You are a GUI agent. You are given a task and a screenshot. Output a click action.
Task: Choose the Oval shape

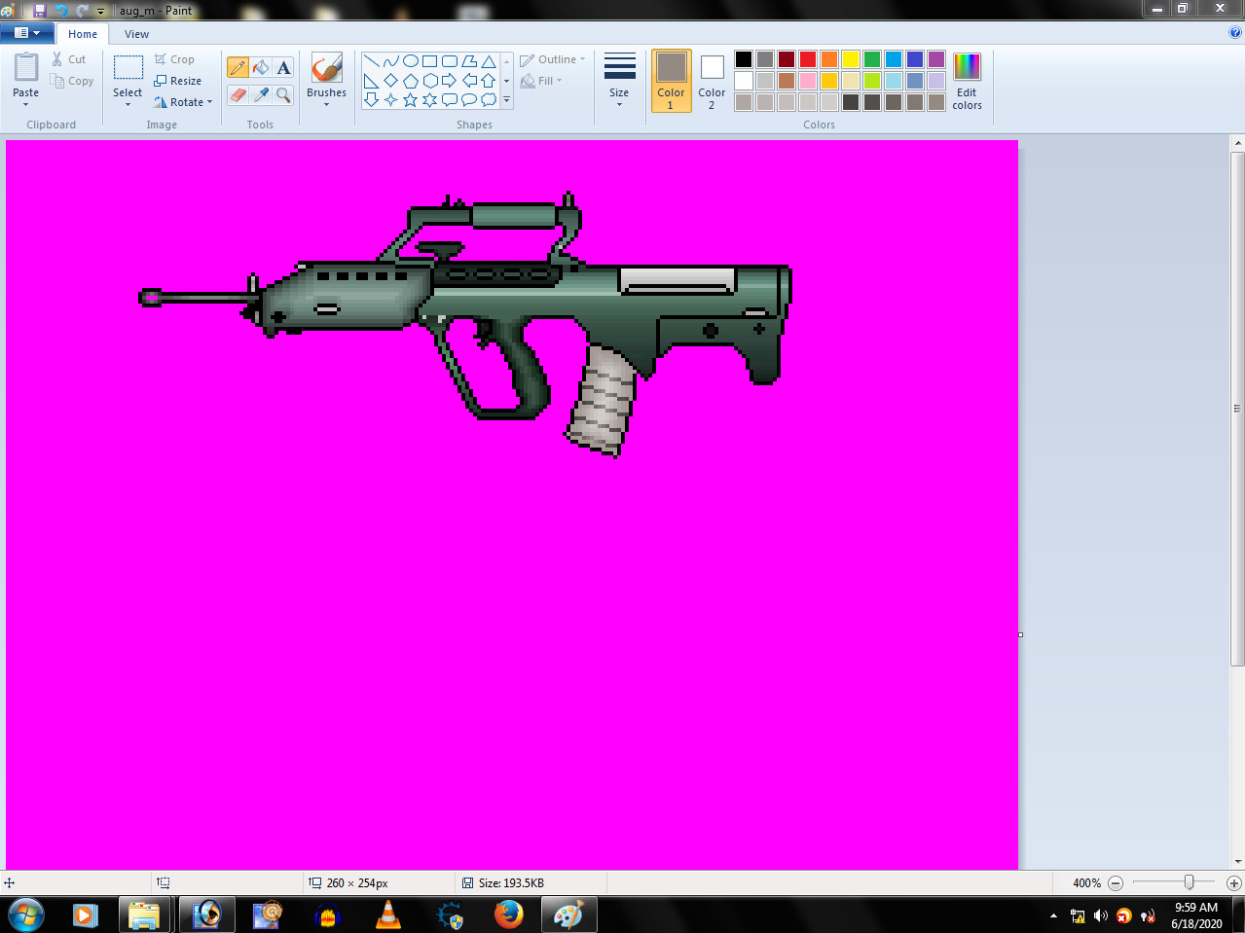(x=410, y=59)
